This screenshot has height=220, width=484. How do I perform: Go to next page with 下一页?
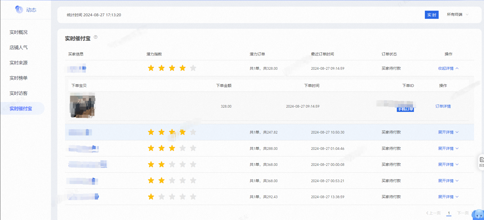click(x=463, y=213)
